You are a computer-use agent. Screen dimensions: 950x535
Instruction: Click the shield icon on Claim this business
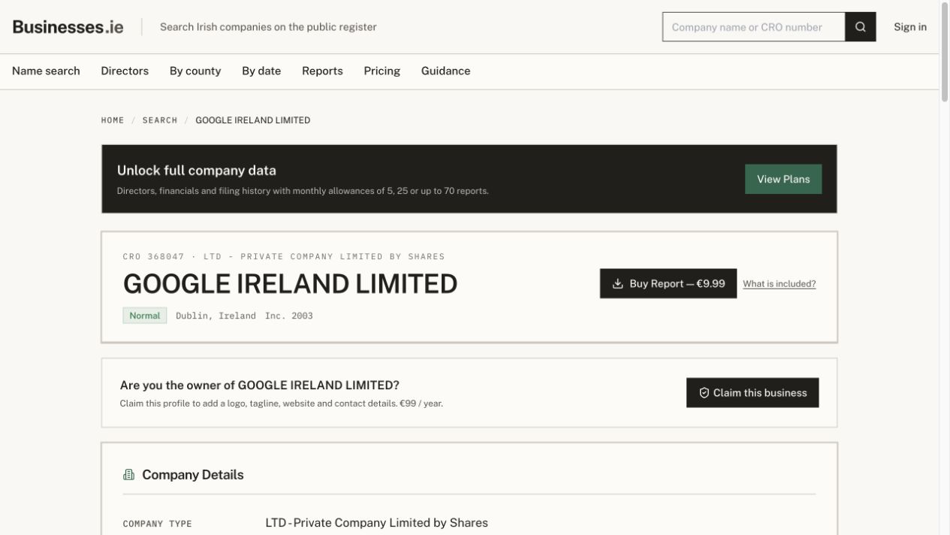[x=704, y=393]
